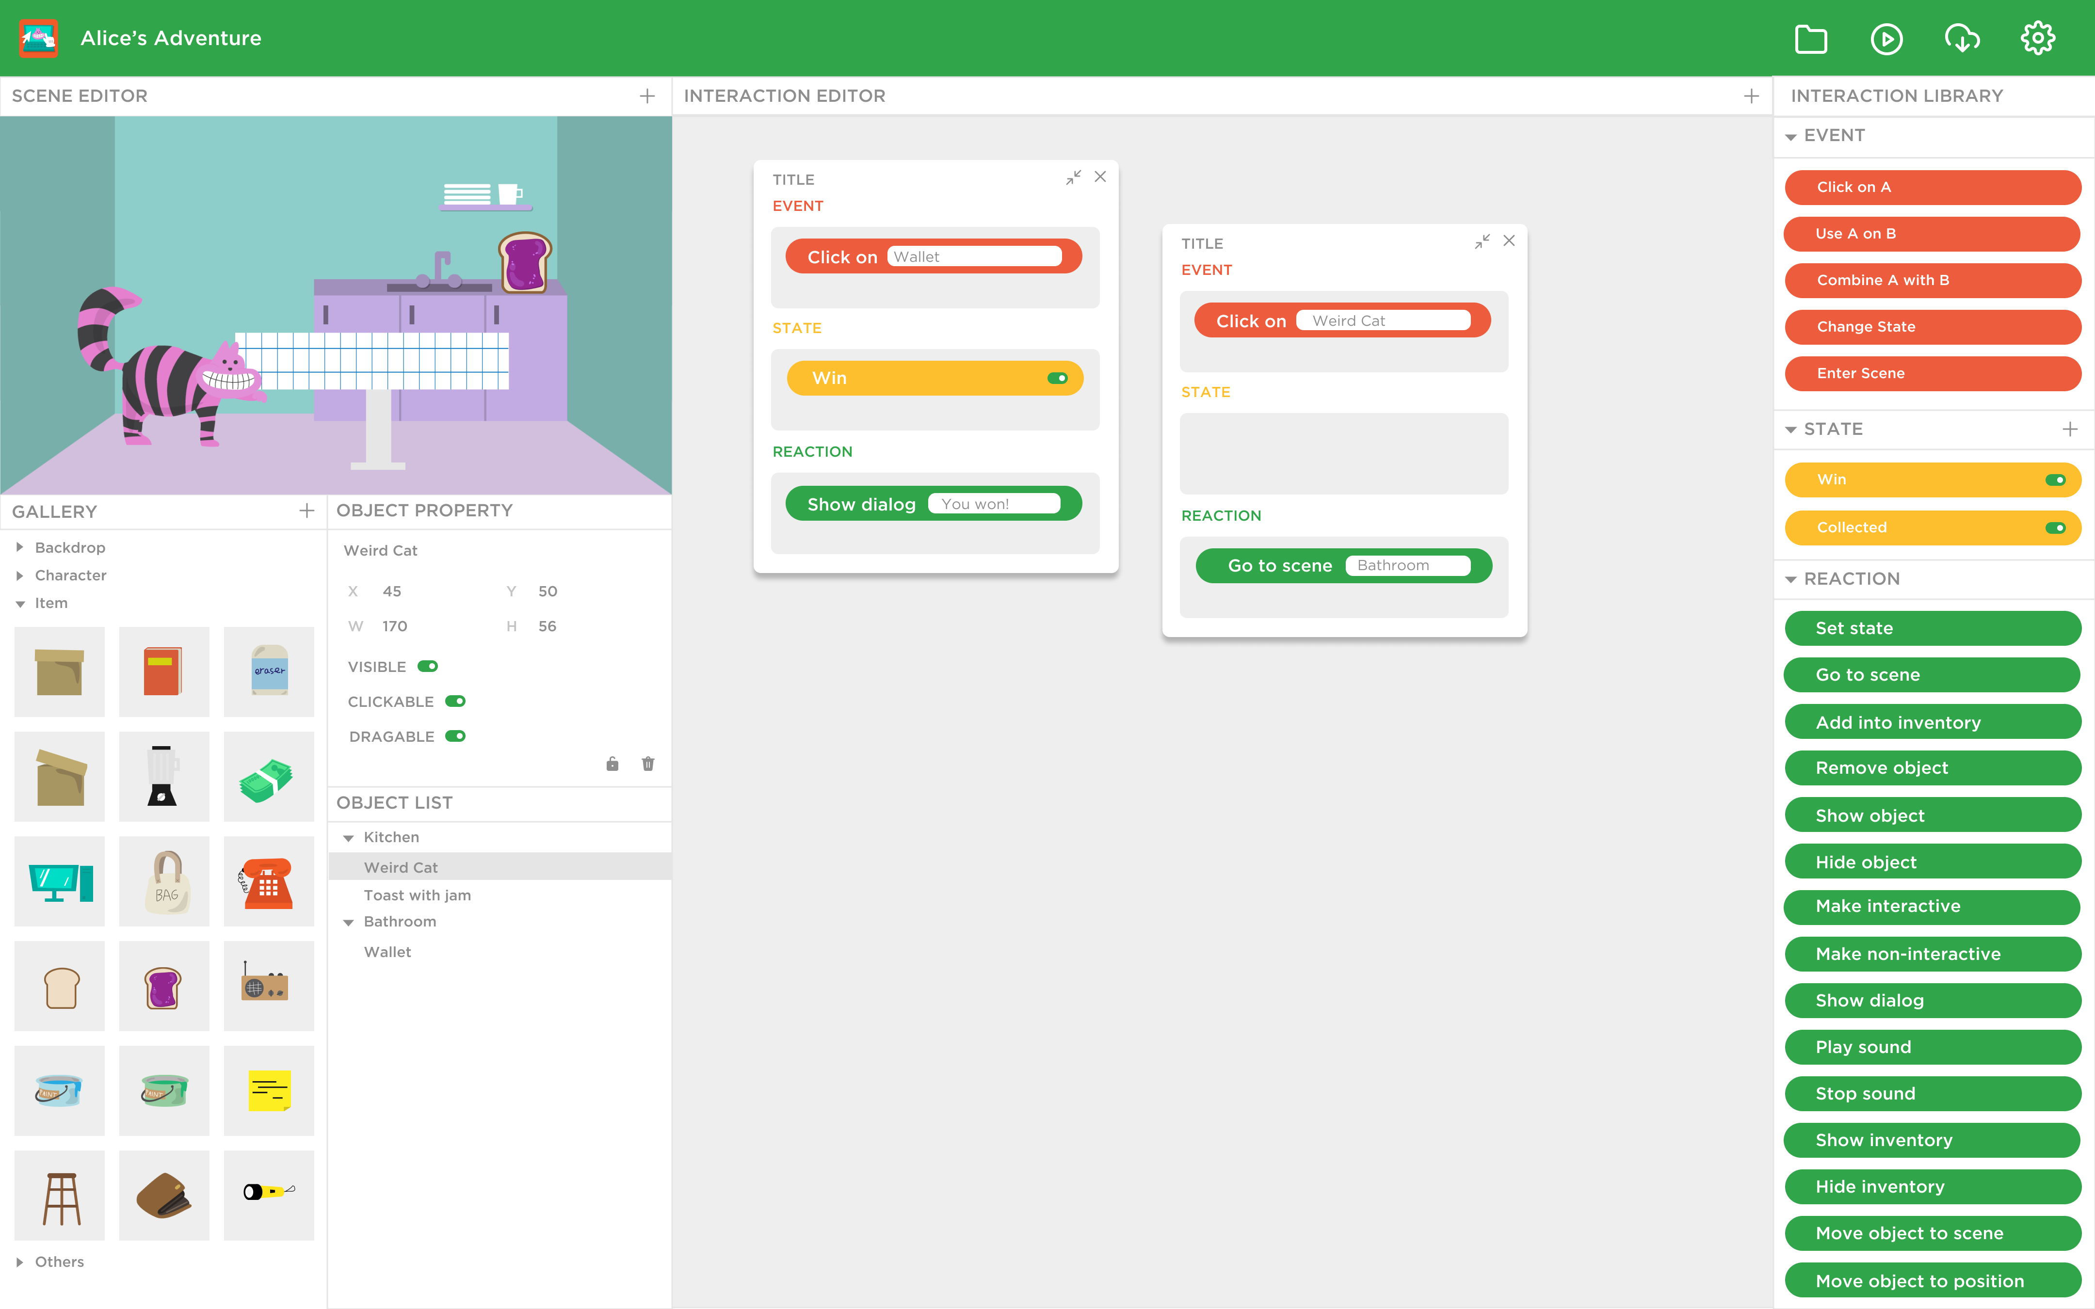The height and width of the screenshot is (1309, 2095).
Task: Close the Weird Cat interaction card
Action: (x=1509, y=240)
